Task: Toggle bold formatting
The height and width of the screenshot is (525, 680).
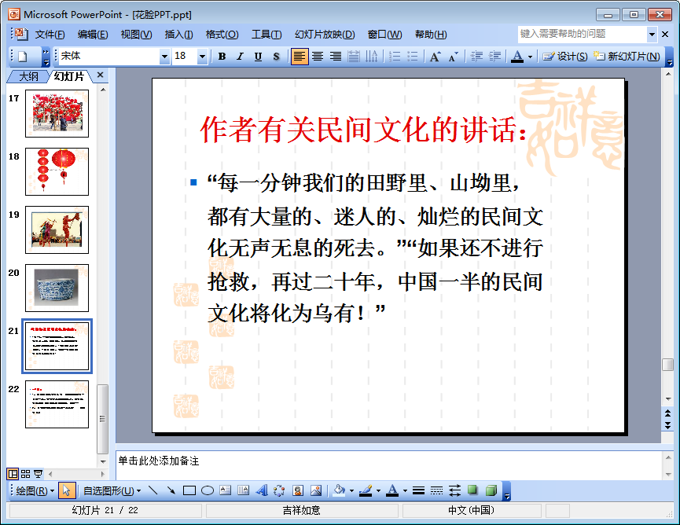Action: coord(222,57)
